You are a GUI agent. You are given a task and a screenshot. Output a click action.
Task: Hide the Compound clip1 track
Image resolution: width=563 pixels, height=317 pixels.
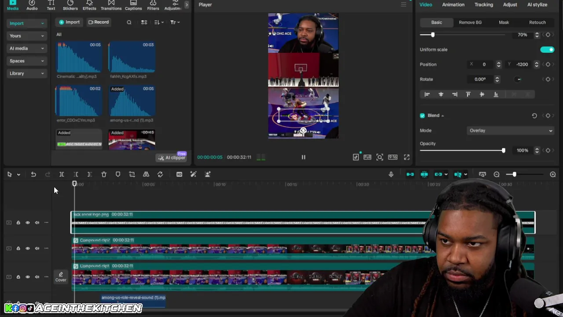28,277
